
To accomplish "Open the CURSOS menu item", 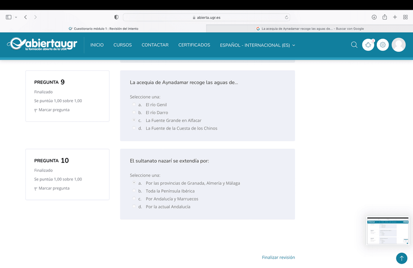I will pyautogui.click(x=122, y=45).
